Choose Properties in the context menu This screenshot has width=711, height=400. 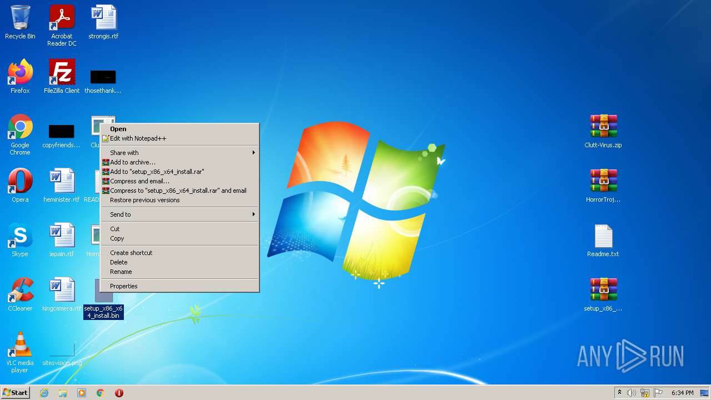pos(179,286)
